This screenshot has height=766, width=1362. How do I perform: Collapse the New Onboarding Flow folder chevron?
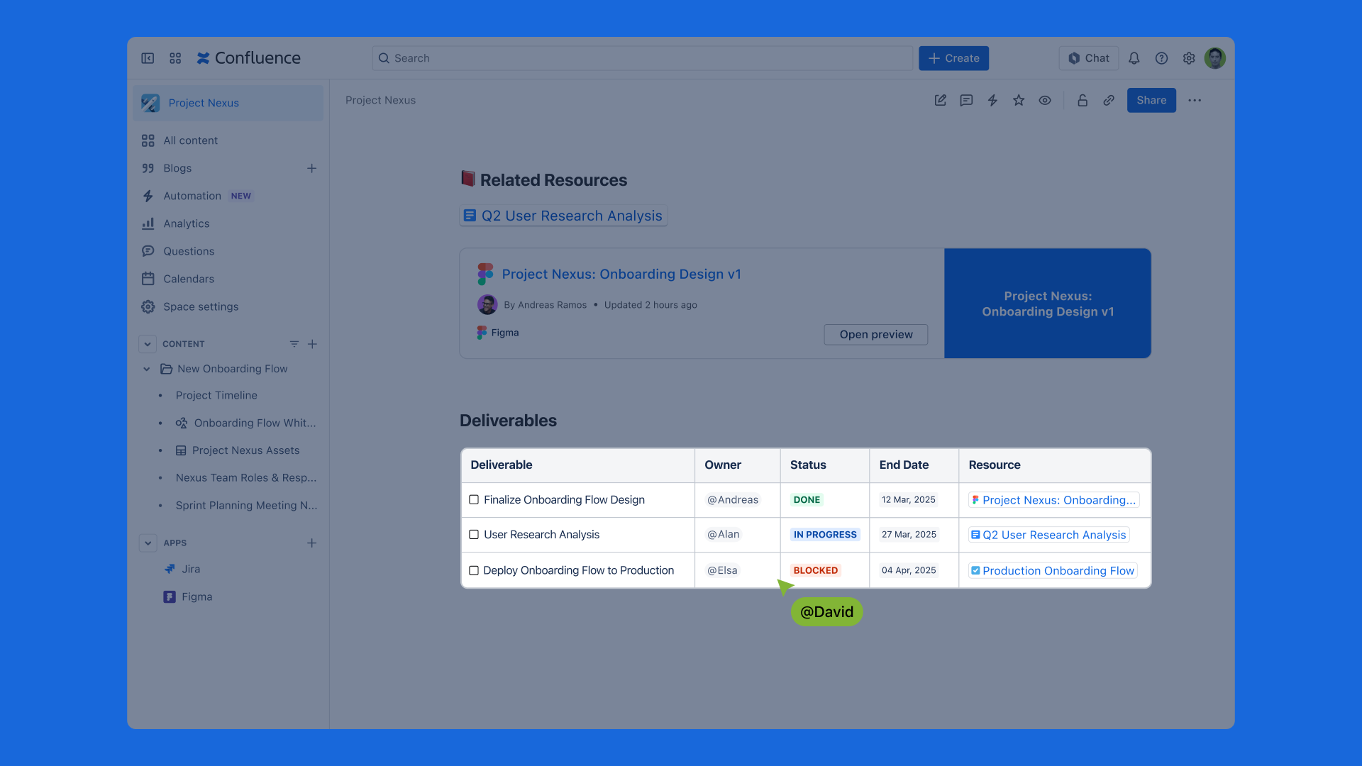[146, 369]
